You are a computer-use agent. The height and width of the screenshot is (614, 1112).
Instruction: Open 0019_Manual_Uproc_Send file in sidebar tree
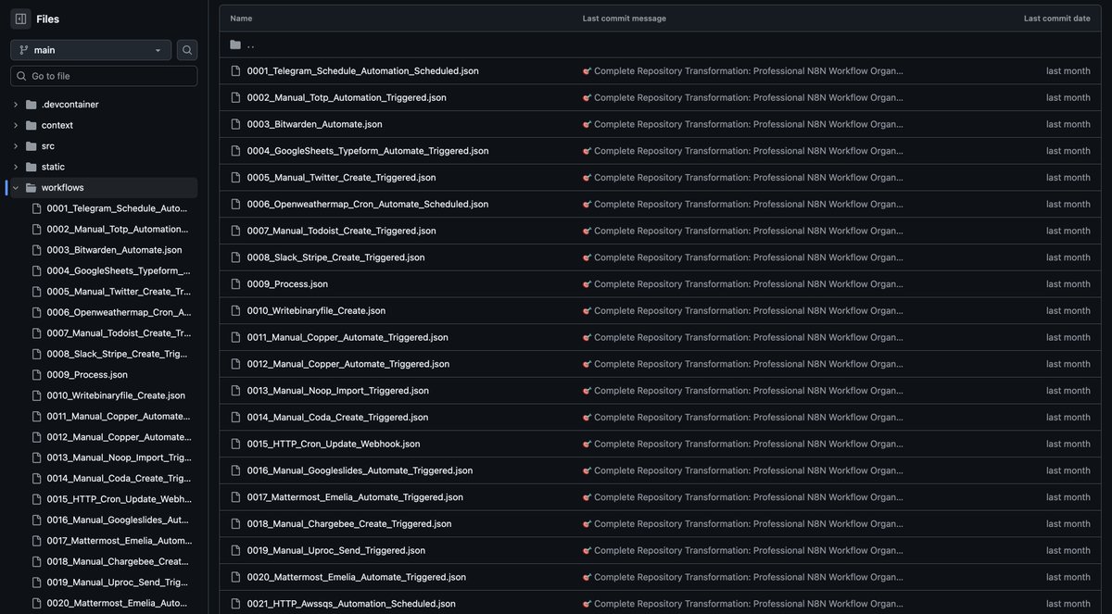(119, 583)
